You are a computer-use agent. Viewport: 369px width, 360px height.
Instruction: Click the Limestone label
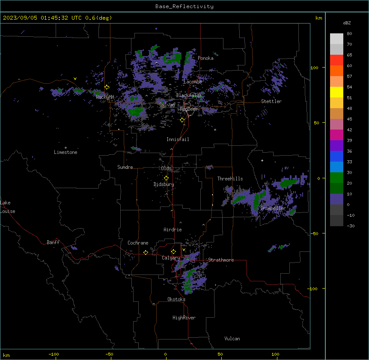coord(65,152)
